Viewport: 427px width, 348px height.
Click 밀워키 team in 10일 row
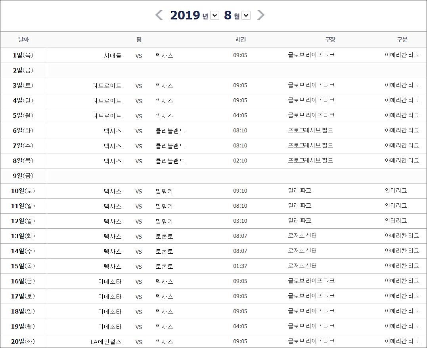coord(164,191)
